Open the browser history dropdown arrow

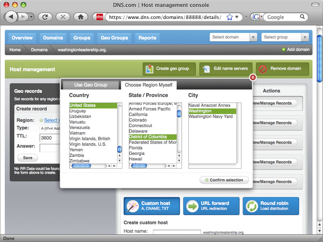[x=31, y=17]
